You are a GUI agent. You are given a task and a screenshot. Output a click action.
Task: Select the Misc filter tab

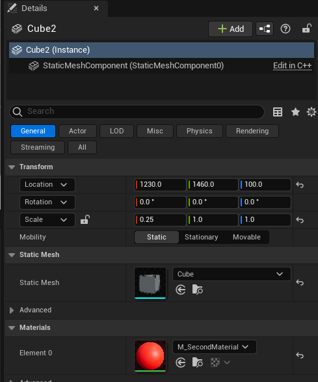coord(155,131)
